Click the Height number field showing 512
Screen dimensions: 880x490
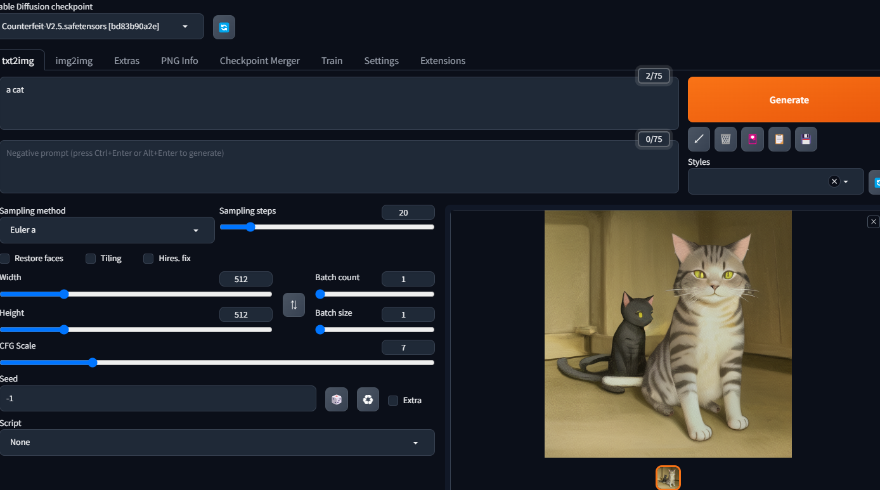[246, 314]
